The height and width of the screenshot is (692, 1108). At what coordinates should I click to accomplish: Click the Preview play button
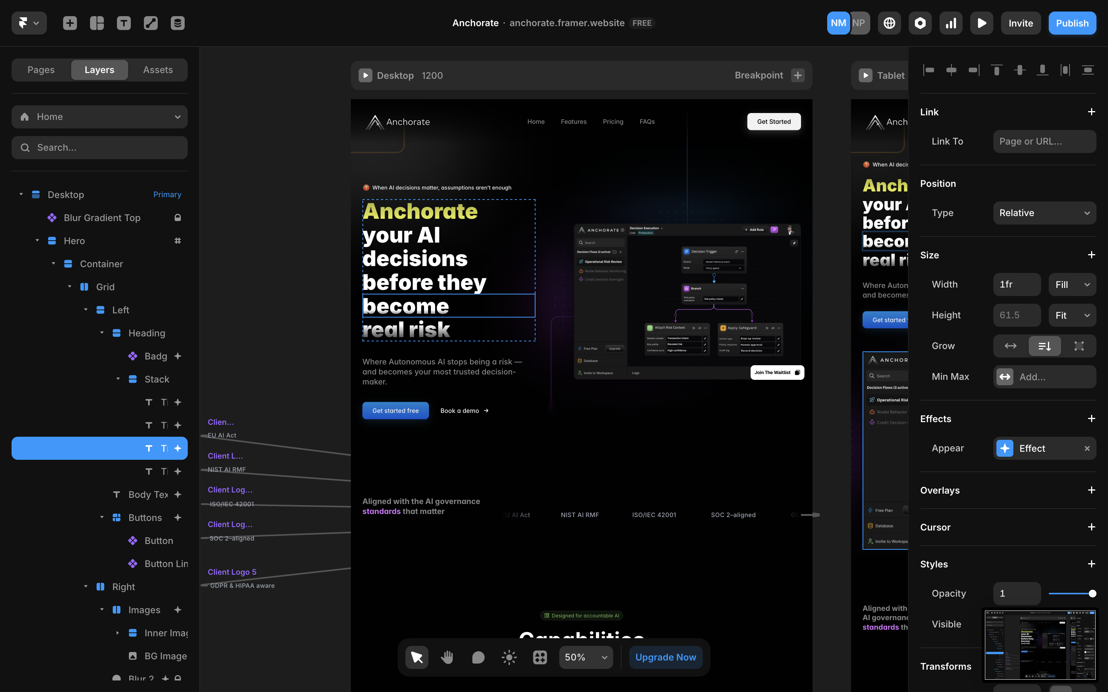coord(981,23)
